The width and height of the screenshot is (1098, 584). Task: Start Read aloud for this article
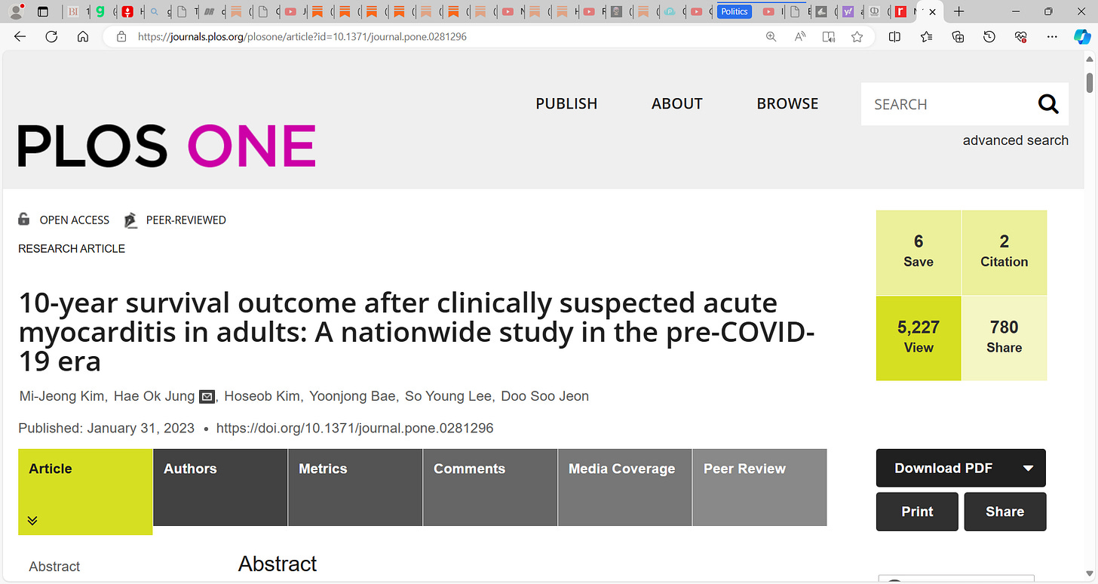800,36
